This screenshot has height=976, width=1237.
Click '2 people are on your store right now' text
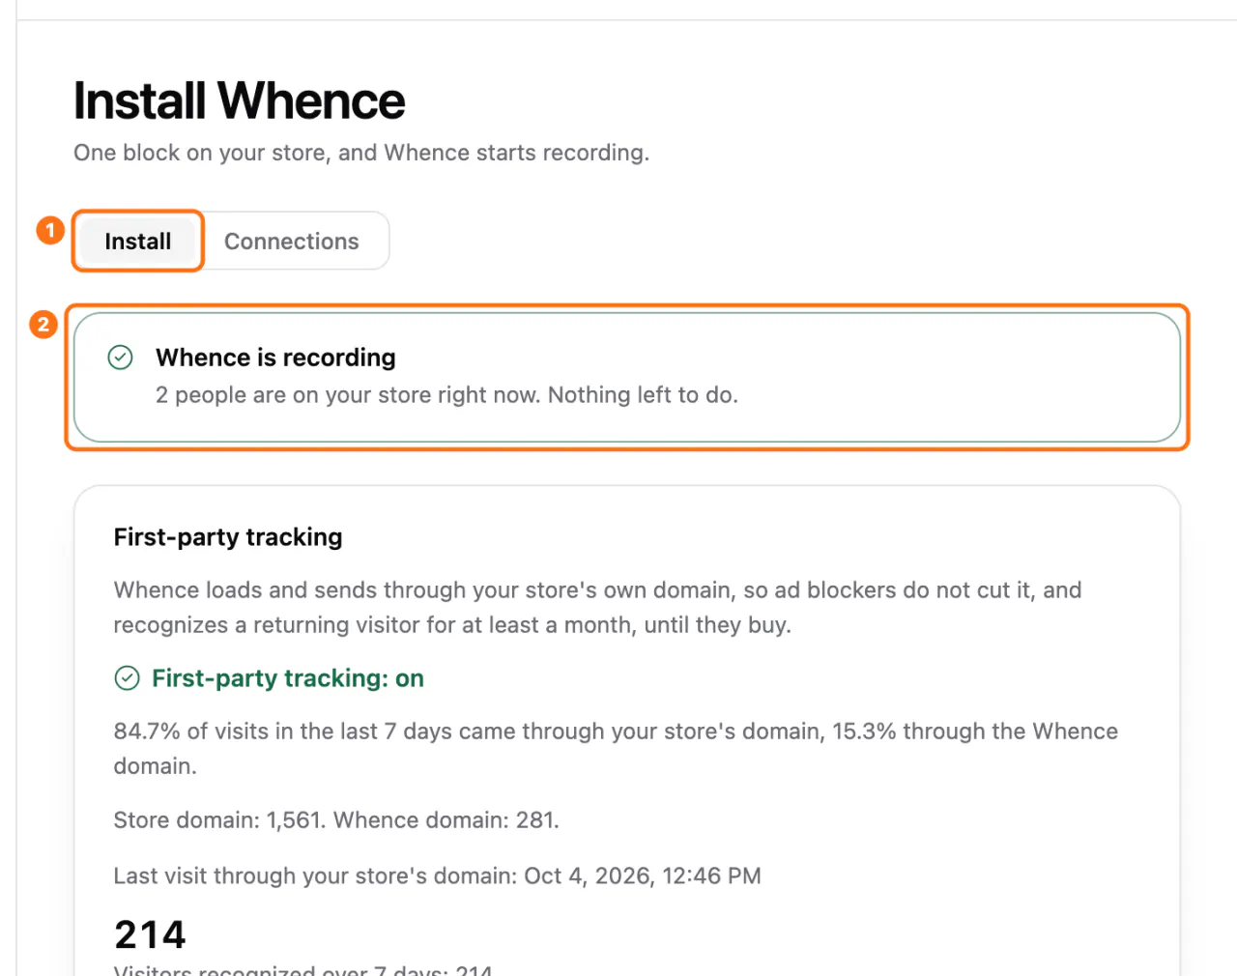point(446,394)
